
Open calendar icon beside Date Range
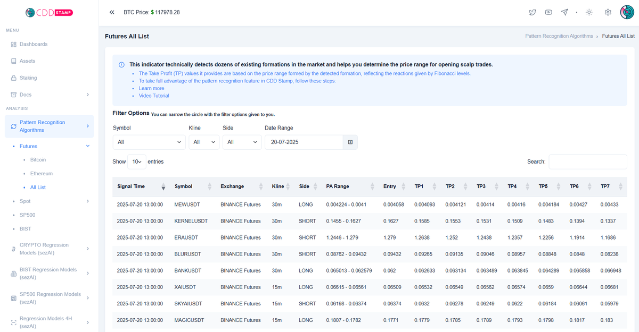[x=350, y=142]
